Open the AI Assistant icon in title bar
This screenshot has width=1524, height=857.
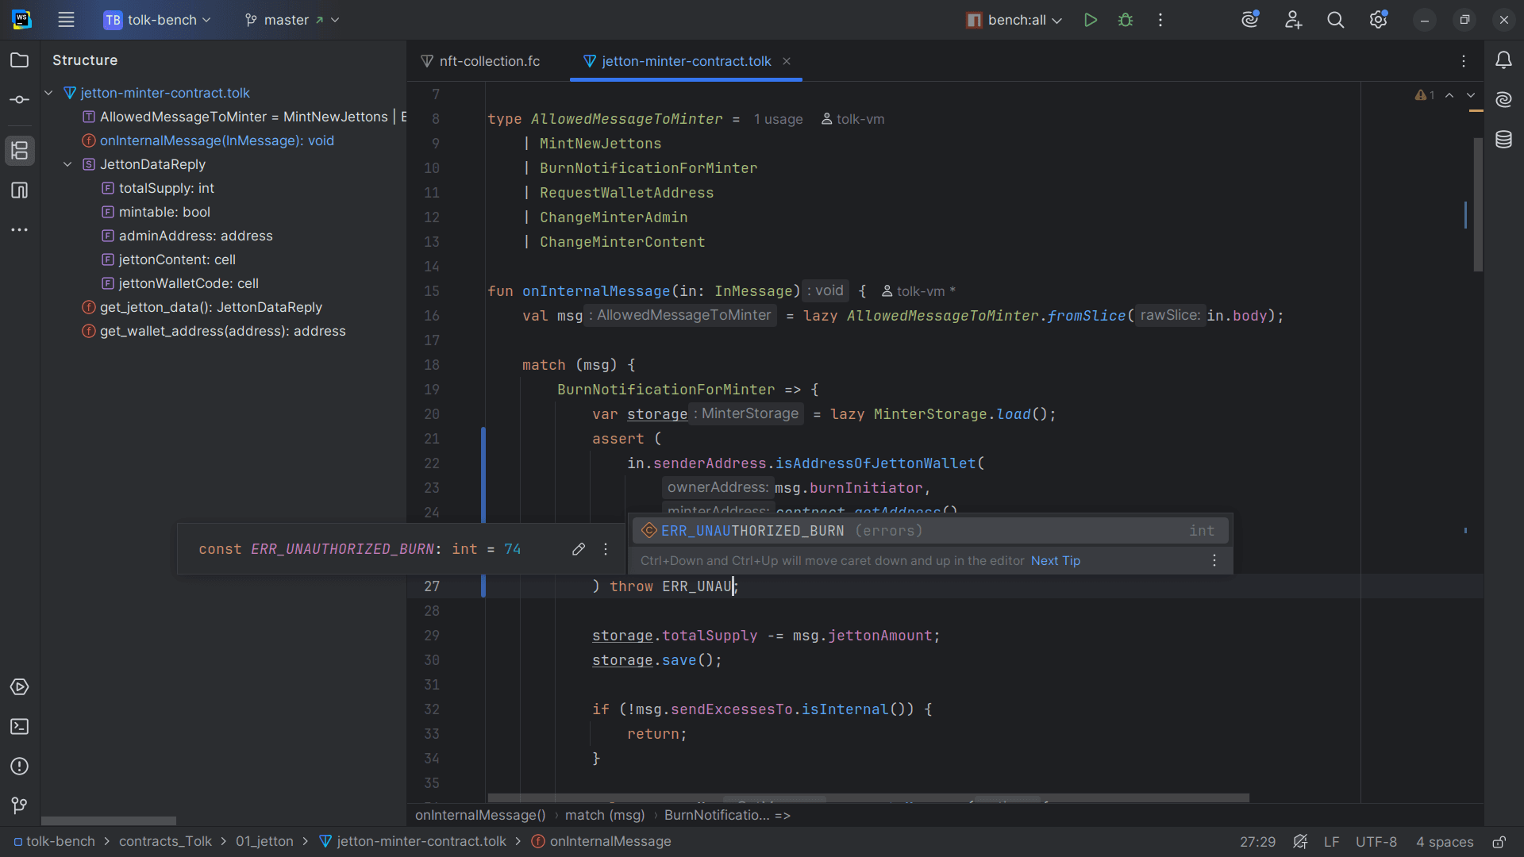click(1251, 20)
